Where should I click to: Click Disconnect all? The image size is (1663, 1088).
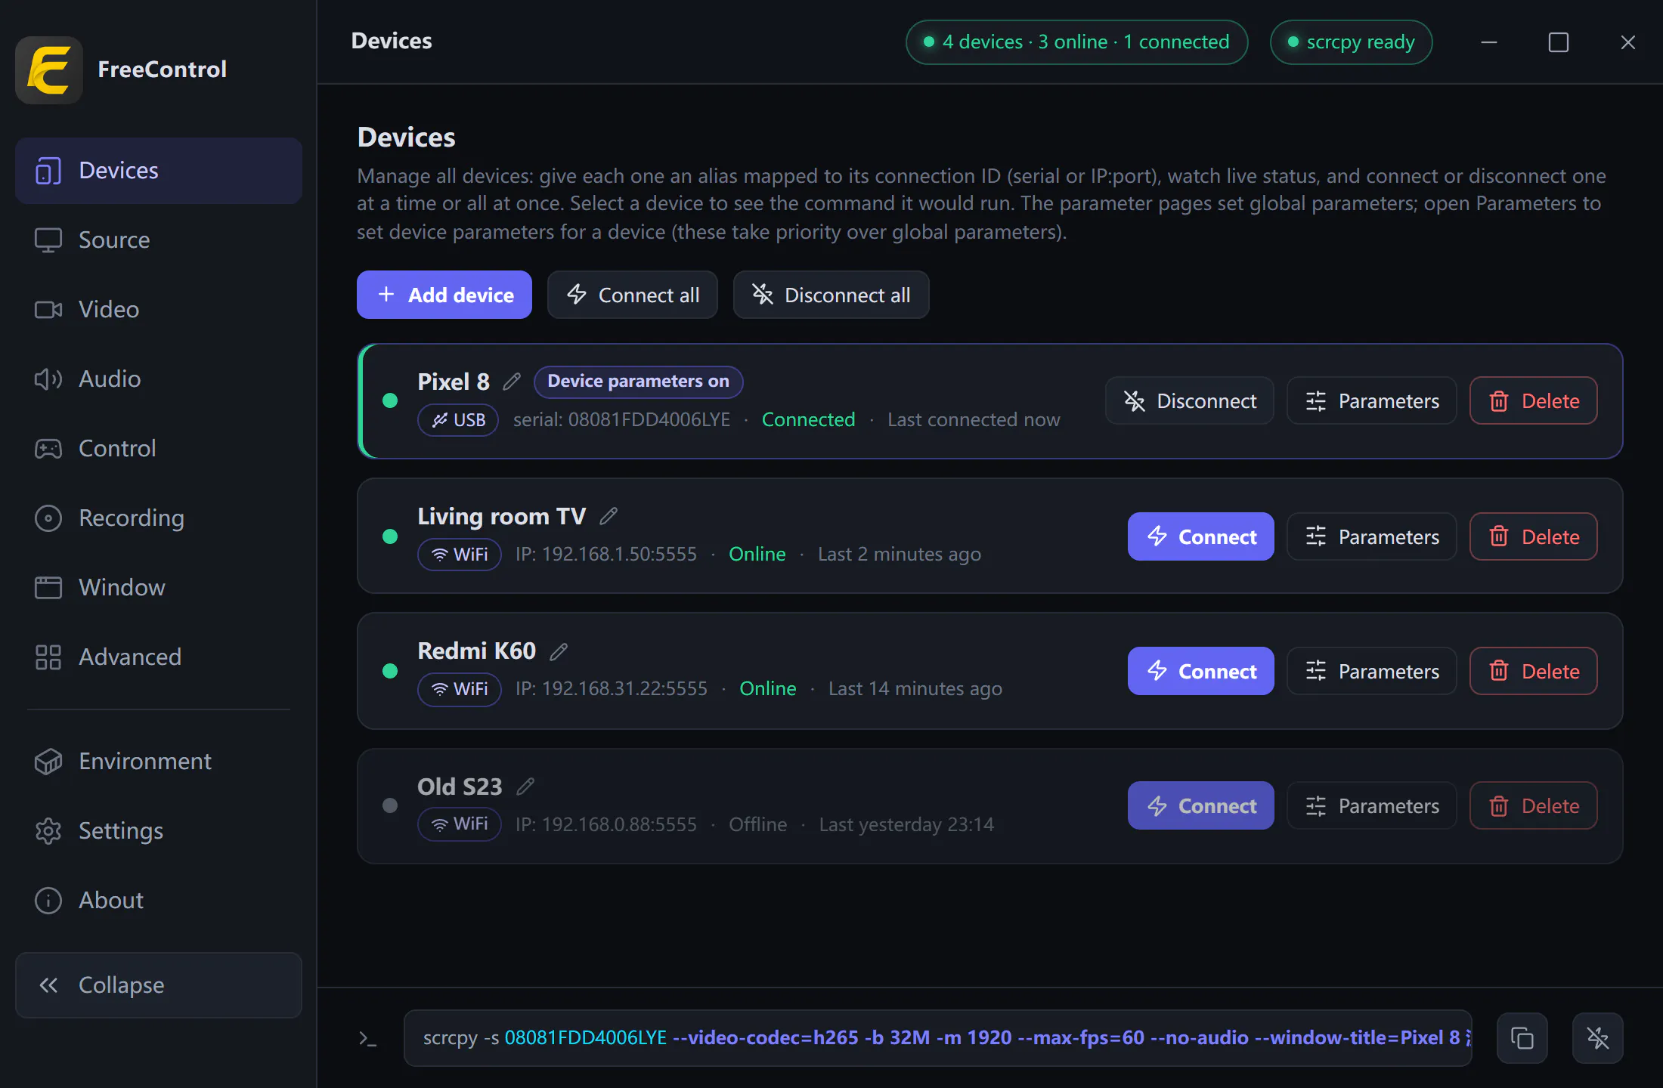[x=831, y=295]
